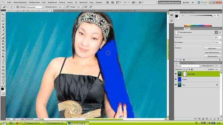Switch to the Коррекция tab
Viewport: 223px width, 125px height.
[179, 28]
